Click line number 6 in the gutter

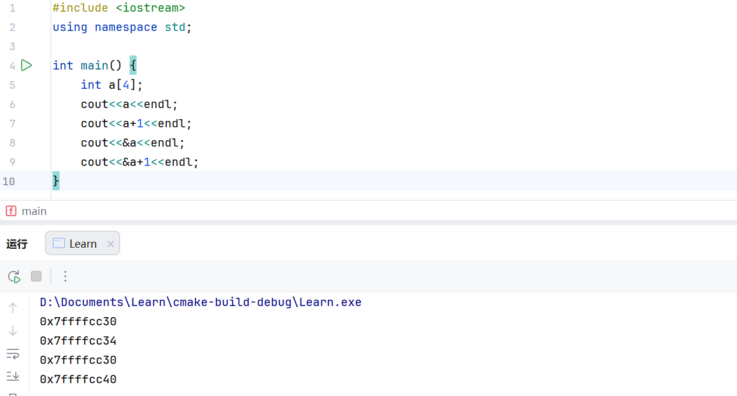point(12,104)
